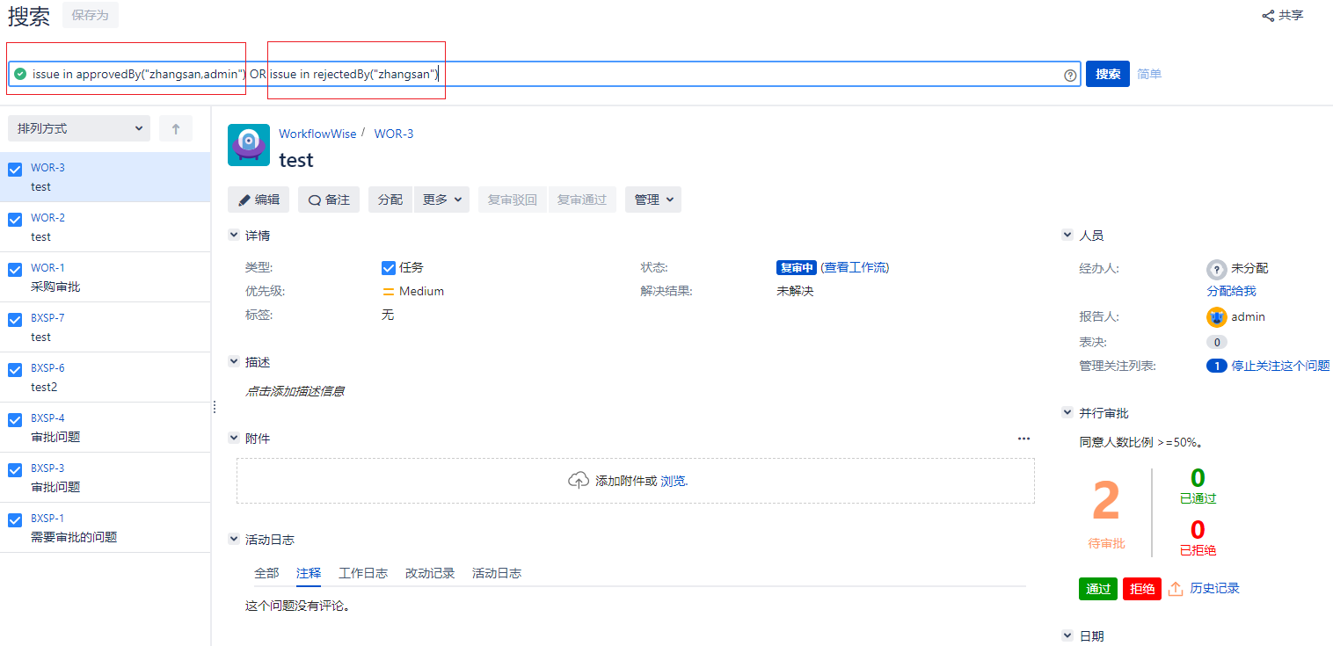Screen dimensions: 1333x646
Task: Toggle the checkbox for issue BXSP-1
Action: (15, 520)
